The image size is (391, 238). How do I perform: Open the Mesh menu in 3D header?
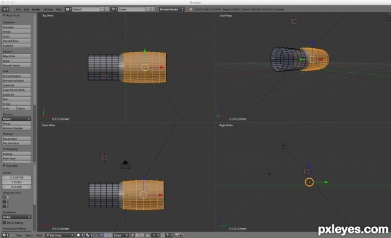click(x=39, y=235)
